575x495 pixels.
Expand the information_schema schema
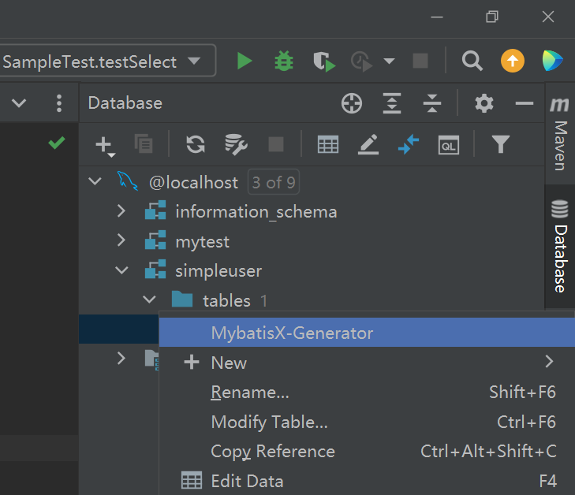[121, 211]
